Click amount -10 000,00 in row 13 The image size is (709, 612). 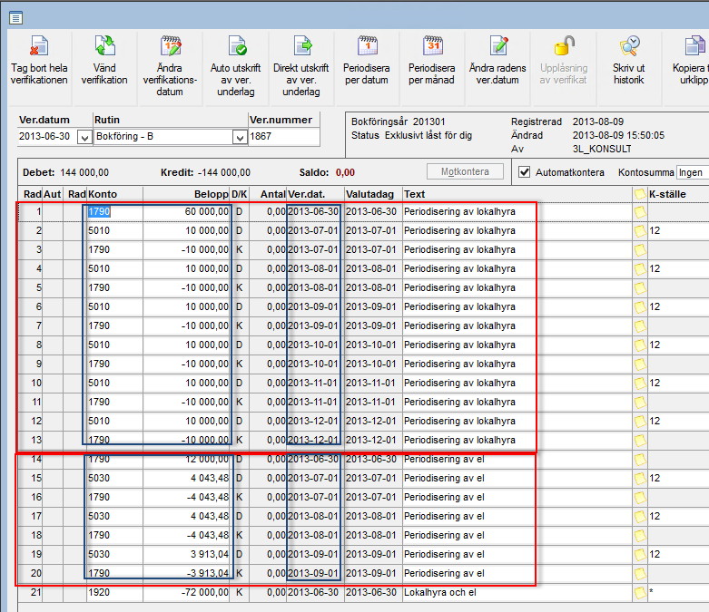pyautogui.click(x=186, y=441)
